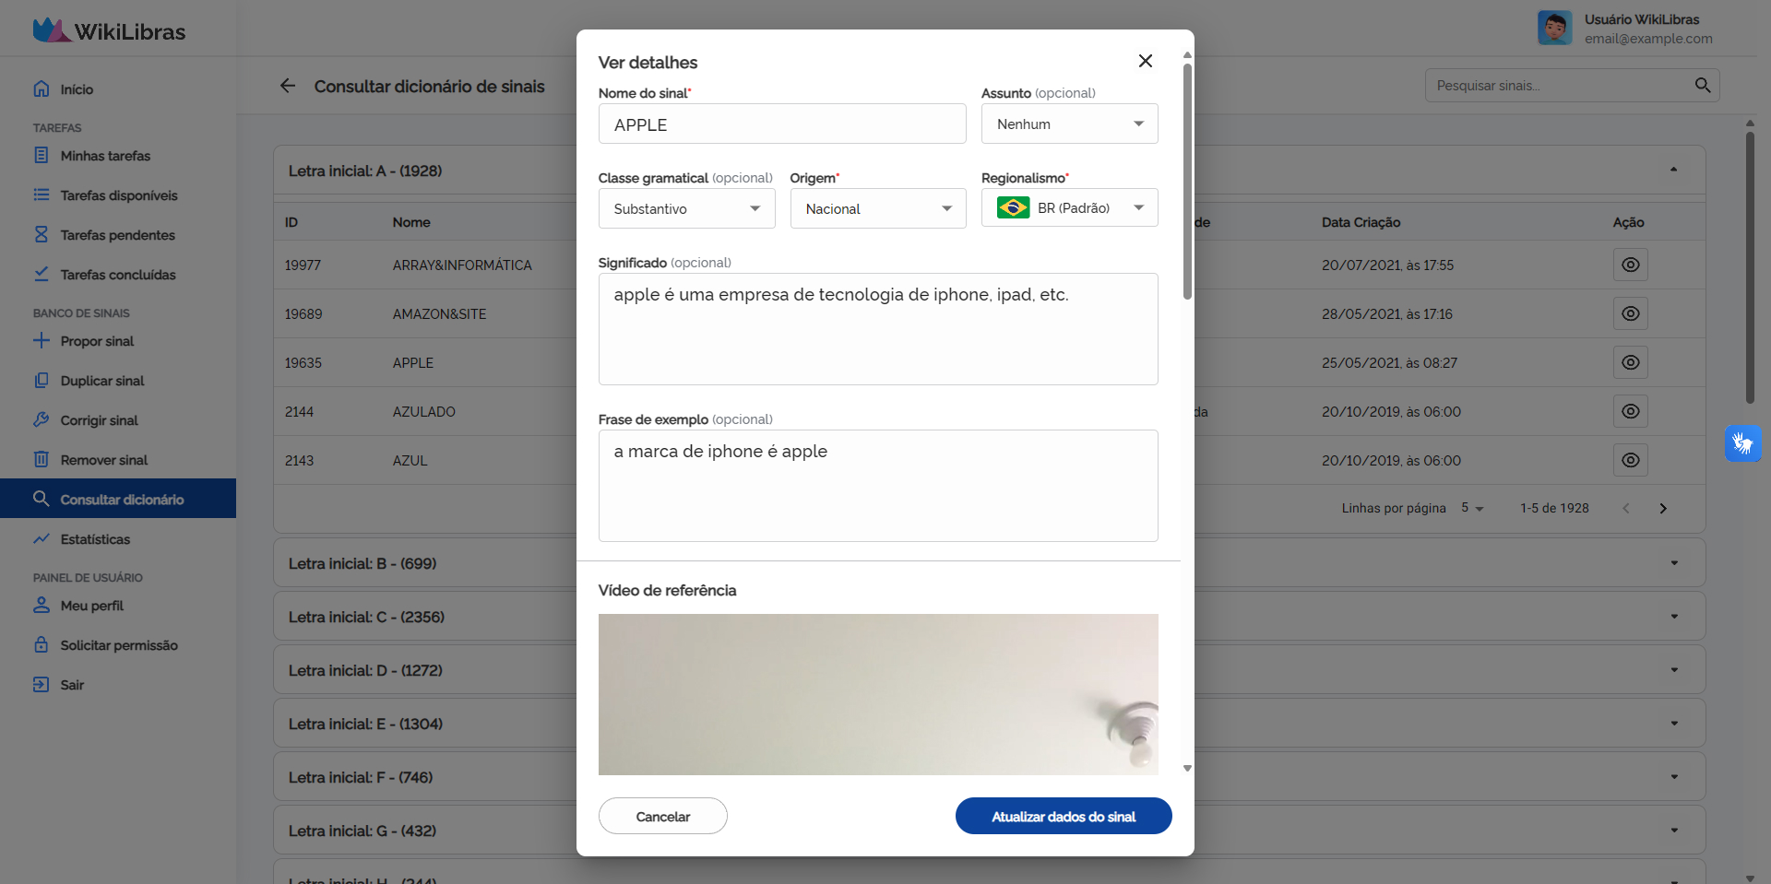This screenshot has width=1771, height=884.
Task: Open Minhas tarefas menu item
Action: click(x=118, y=156)
